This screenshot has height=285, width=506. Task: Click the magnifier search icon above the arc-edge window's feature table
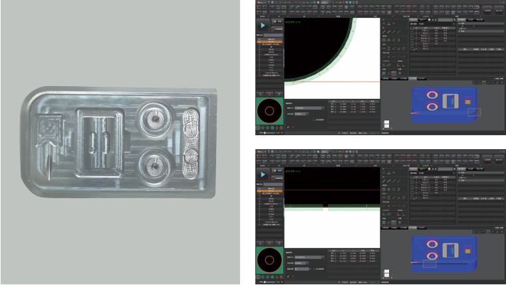(x=454, y=20)
